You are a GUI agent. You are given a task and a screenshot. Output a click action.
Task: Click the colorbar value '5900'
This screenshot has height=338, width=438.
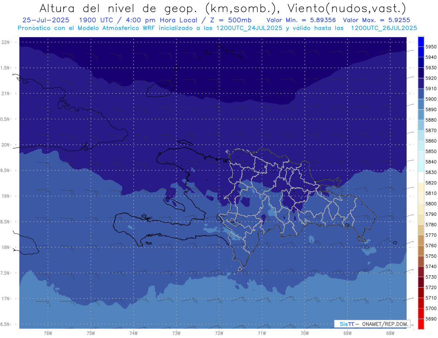[x=431, y=99]
